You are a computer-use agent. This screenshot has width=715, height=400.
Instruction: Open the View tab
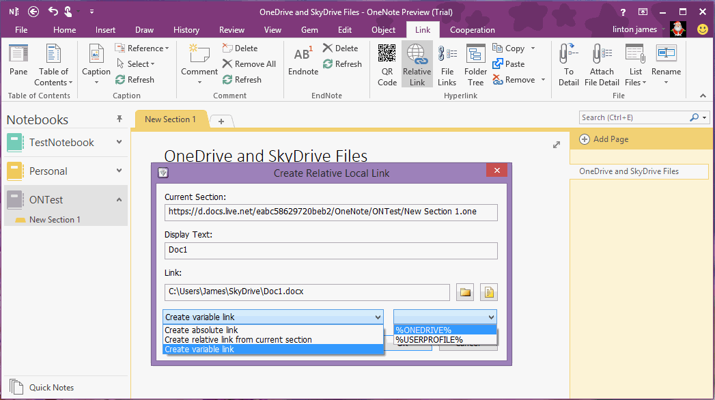point(272,30)
